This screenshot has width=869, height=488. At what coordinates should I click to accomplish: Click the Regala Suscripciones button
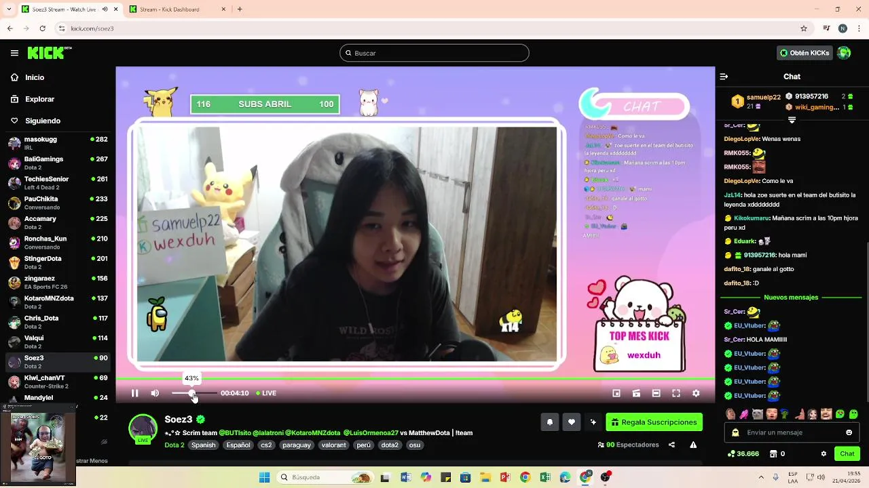coord(654,422)
